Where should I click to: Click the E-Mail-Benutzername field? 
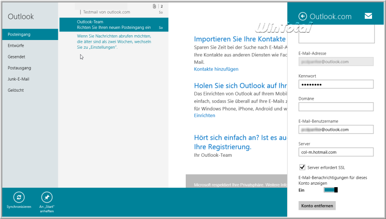pyautogui.click(x=336, y=129)
